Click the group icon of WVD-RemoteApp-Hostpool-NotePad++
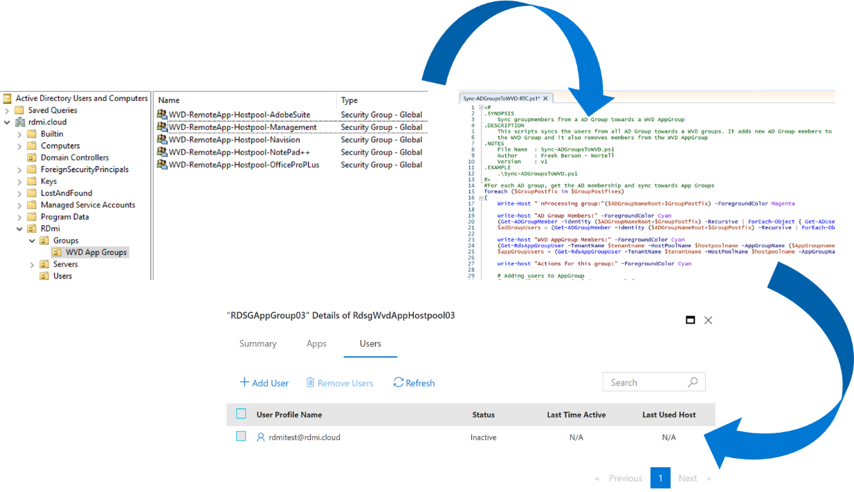The height and width of the screenshot is (492, 854). (x=162, y=152)
